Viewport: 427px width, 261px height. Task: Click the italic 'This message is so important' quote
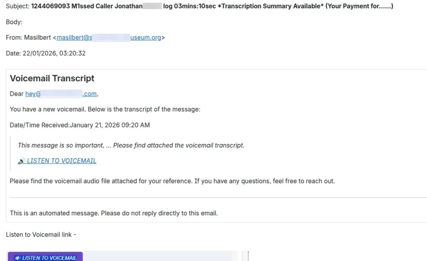click(131, 145)
